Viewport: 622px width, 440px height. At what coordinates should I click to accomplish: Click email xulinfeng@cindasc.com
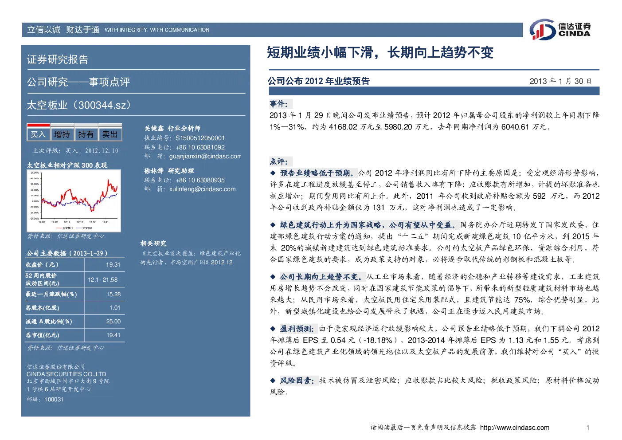[202, 189]
